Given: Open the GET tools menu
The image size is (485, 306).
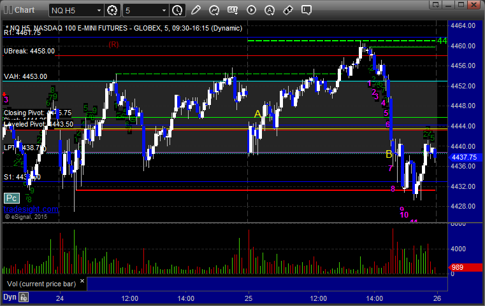Looking at the screenshot, I should pyautogui.click(x=233, y=10).
